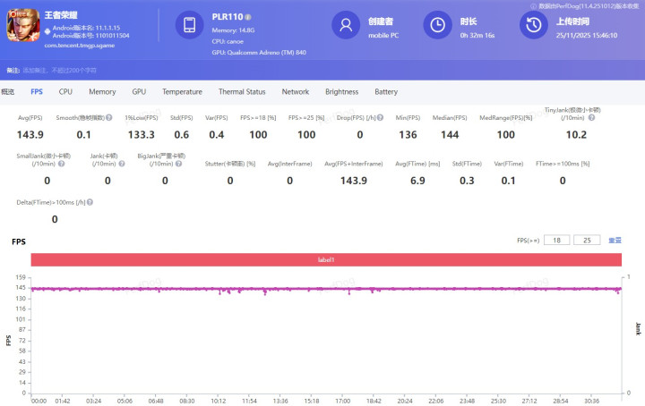Click the info icon next to PLR110

(248, 17)
